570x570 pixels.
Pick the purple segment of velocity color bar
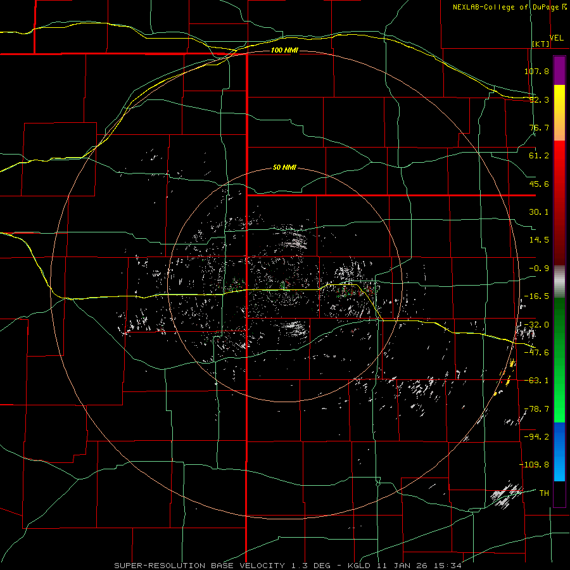click(x=559, y=70)
